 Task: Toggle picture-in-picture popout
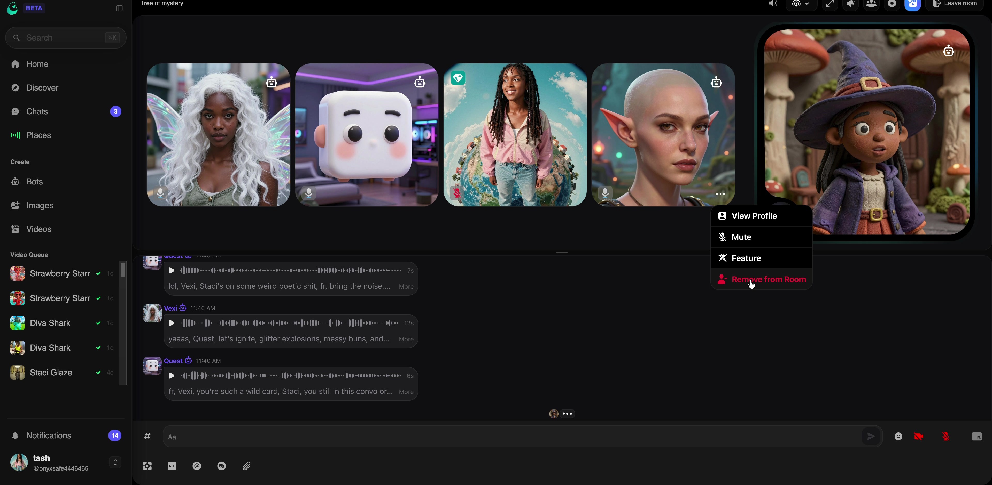coord(977,436)
